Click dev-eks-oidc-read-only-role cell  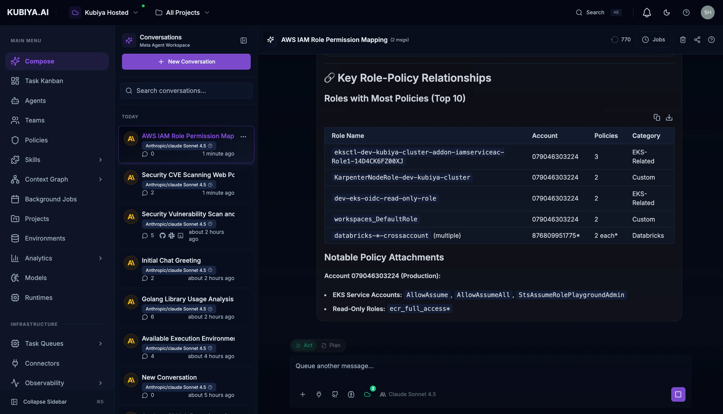(x=385, y=198)
